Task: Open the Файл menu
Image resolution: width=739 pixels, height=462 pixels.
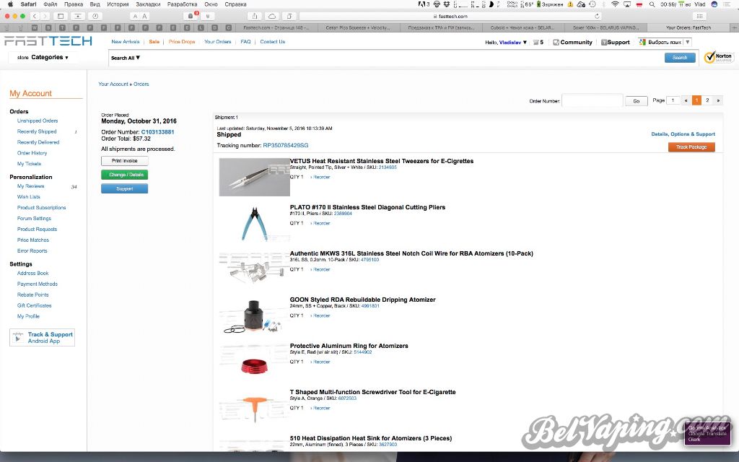Action: [x=51, y=4]
